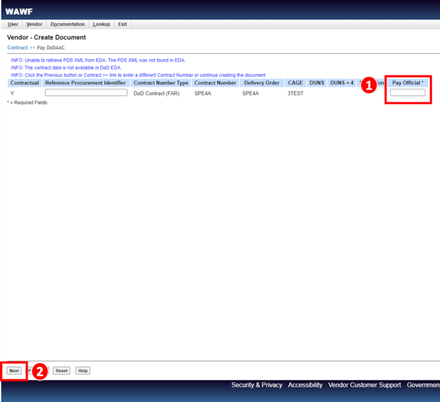Click the Reset button
Image resolution: width=440 pixels, height=402 pixels.
coord(61,371)
